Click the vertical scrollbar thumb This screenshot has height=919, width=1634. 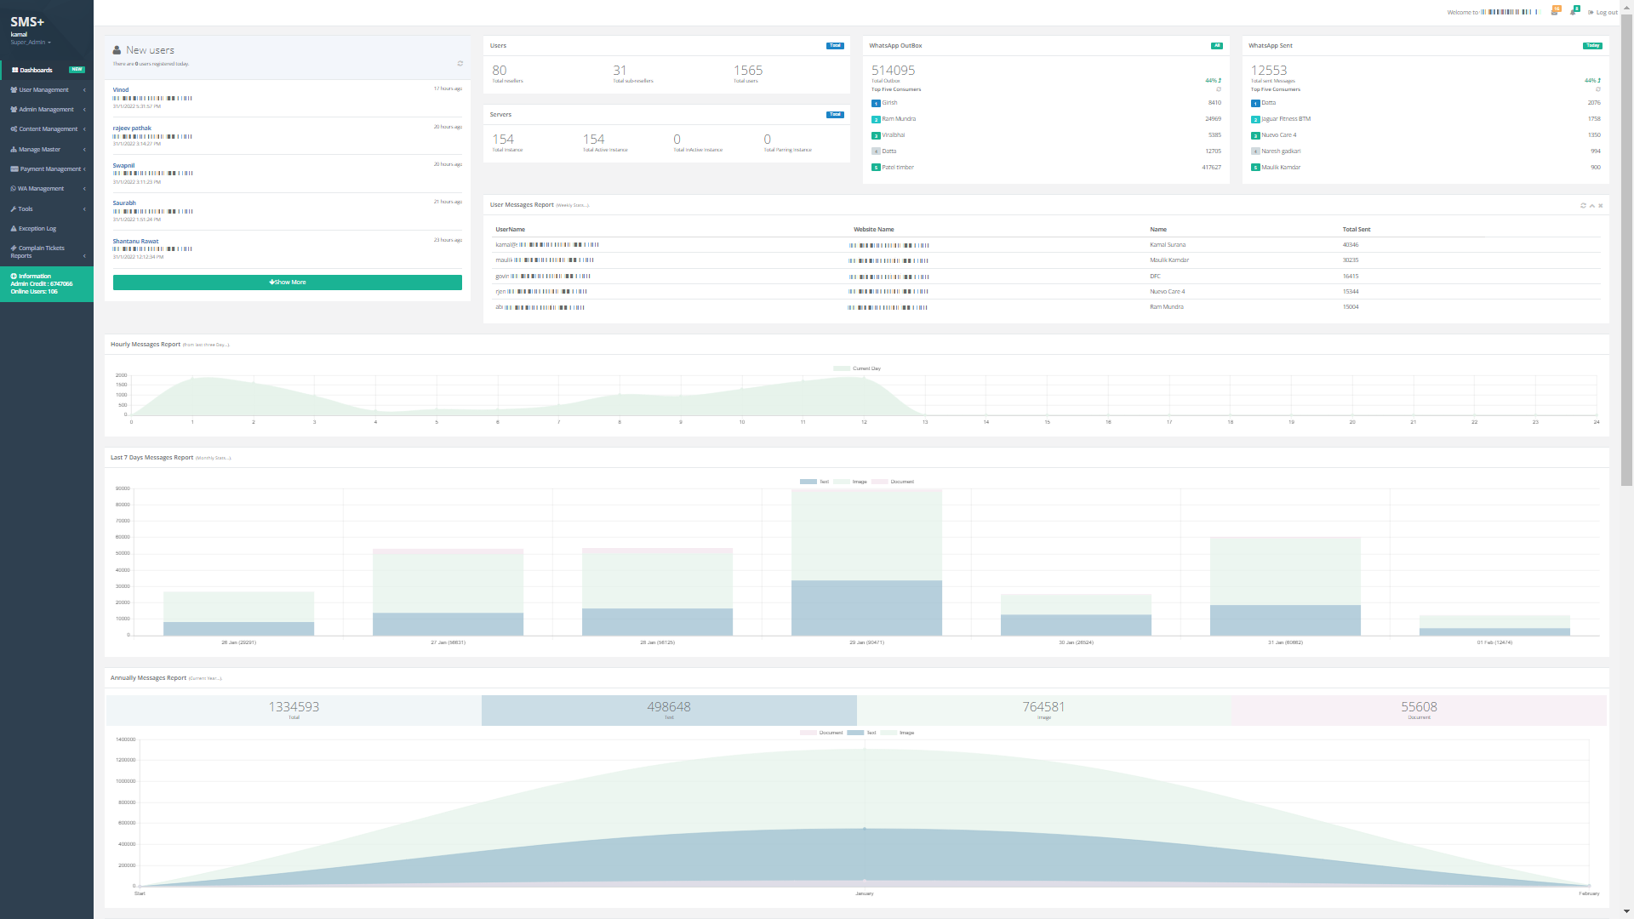coord(1626,248)
